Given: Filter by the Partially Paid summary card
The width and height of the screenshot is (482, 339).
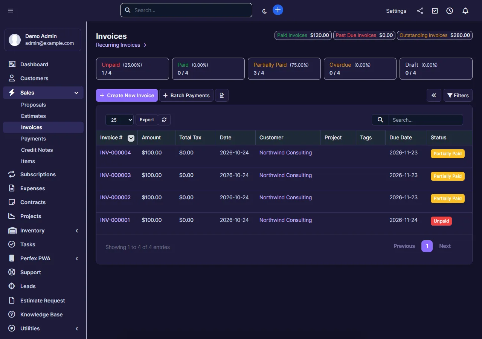Looking at the screenshot, I should pyautogui.click(x=284, y=69).
